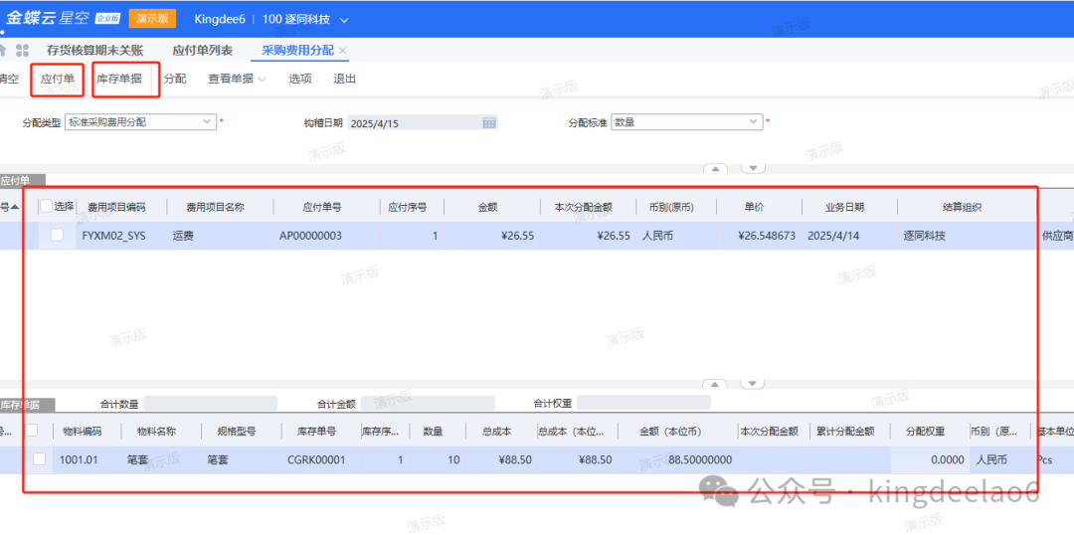The height and width of the screenshot is (535, 1074).
Task: Open the calendar picker for 钩稽日期
Action: pos(488,122)
